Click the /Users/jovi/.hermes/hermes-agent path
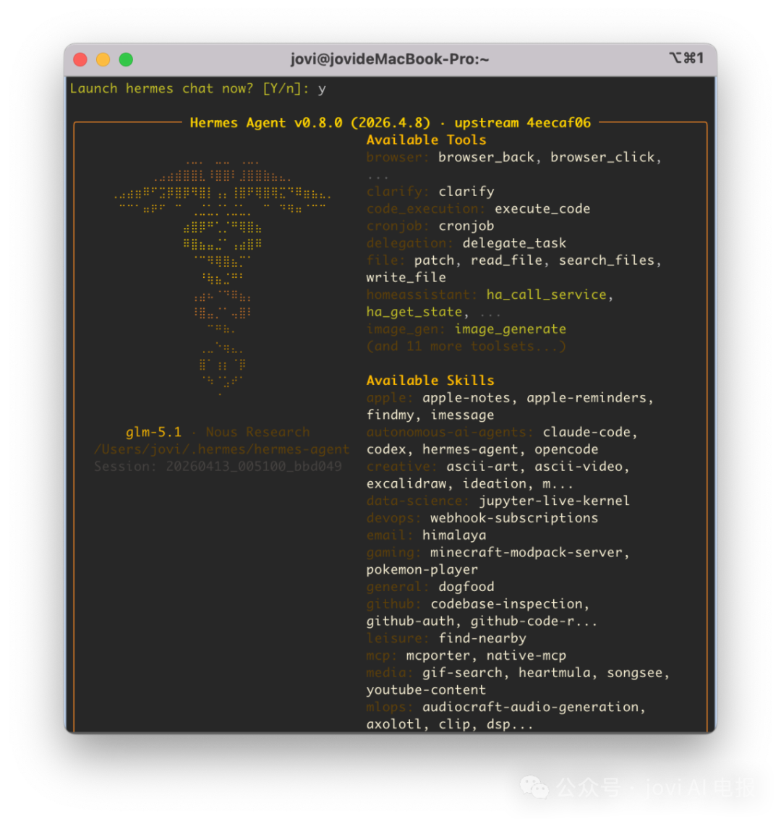781x819 pixels. pos(222,449)
